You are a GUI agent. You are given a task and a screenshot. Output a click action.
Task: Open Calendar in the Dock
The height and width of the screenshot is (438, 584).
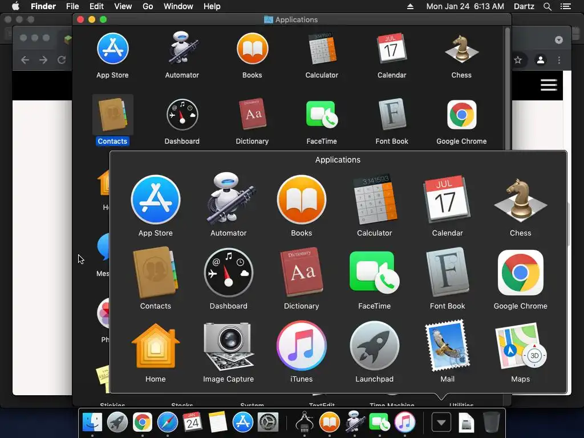click(x=193, y=423)
